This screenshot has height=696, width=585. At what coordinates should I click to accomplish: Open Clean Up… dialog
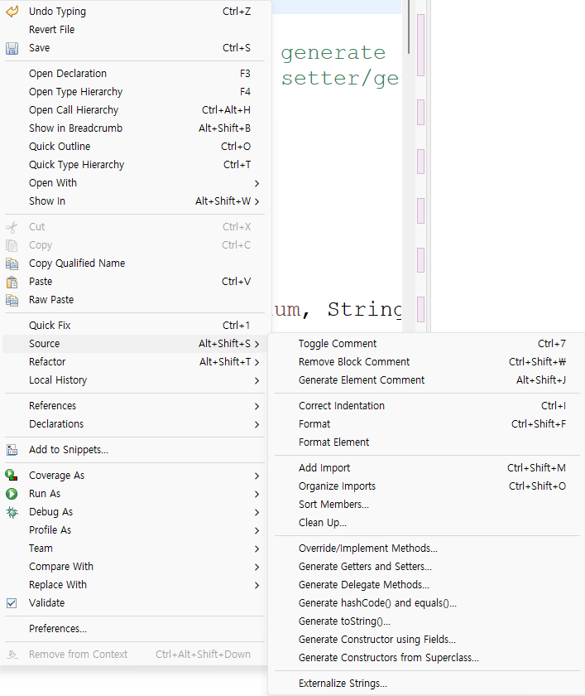coord(427,523)
